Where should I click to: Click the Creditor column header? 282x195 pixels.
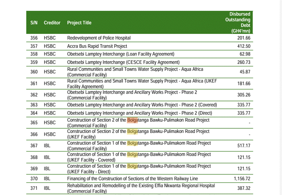point(52,22)
